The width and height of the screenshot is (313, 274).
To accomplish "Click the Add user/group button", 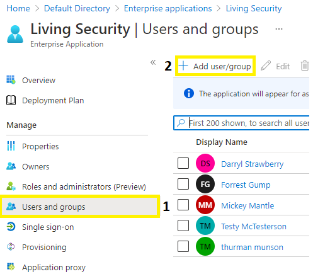I will tap(215, 66).
